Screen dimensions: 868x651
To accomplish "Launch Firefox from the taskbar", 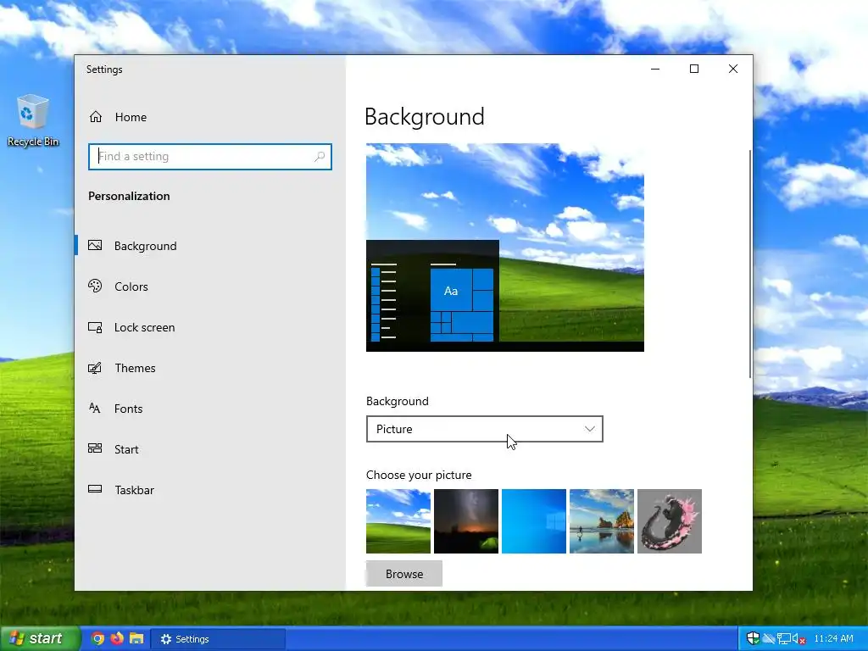I will tap(117, 638).
